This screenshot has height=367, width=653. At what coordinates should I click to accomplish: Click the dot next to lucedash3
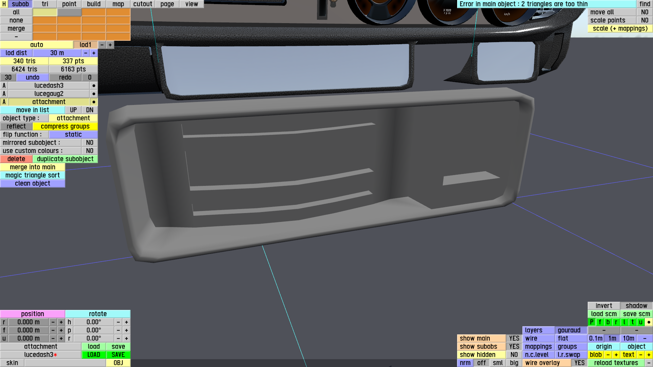[94, 86]
